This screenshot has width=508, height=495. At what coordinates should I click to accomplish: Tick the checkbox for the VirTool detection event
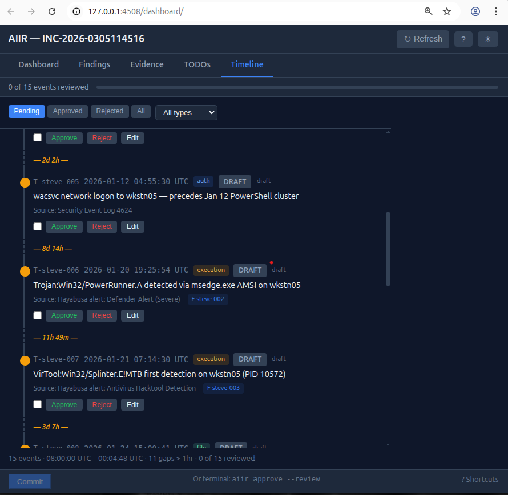(x=37, y=404)
